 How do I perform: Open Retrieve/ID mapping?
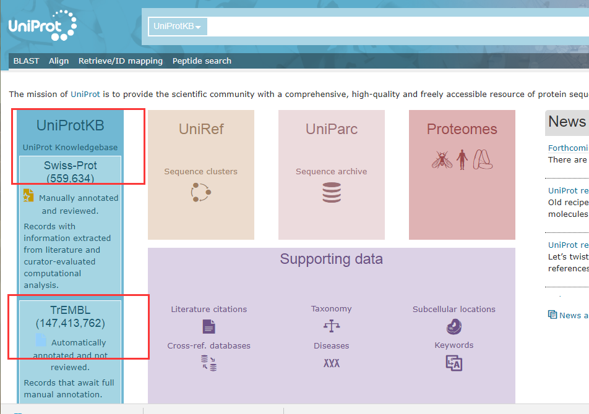pos(121,61)
